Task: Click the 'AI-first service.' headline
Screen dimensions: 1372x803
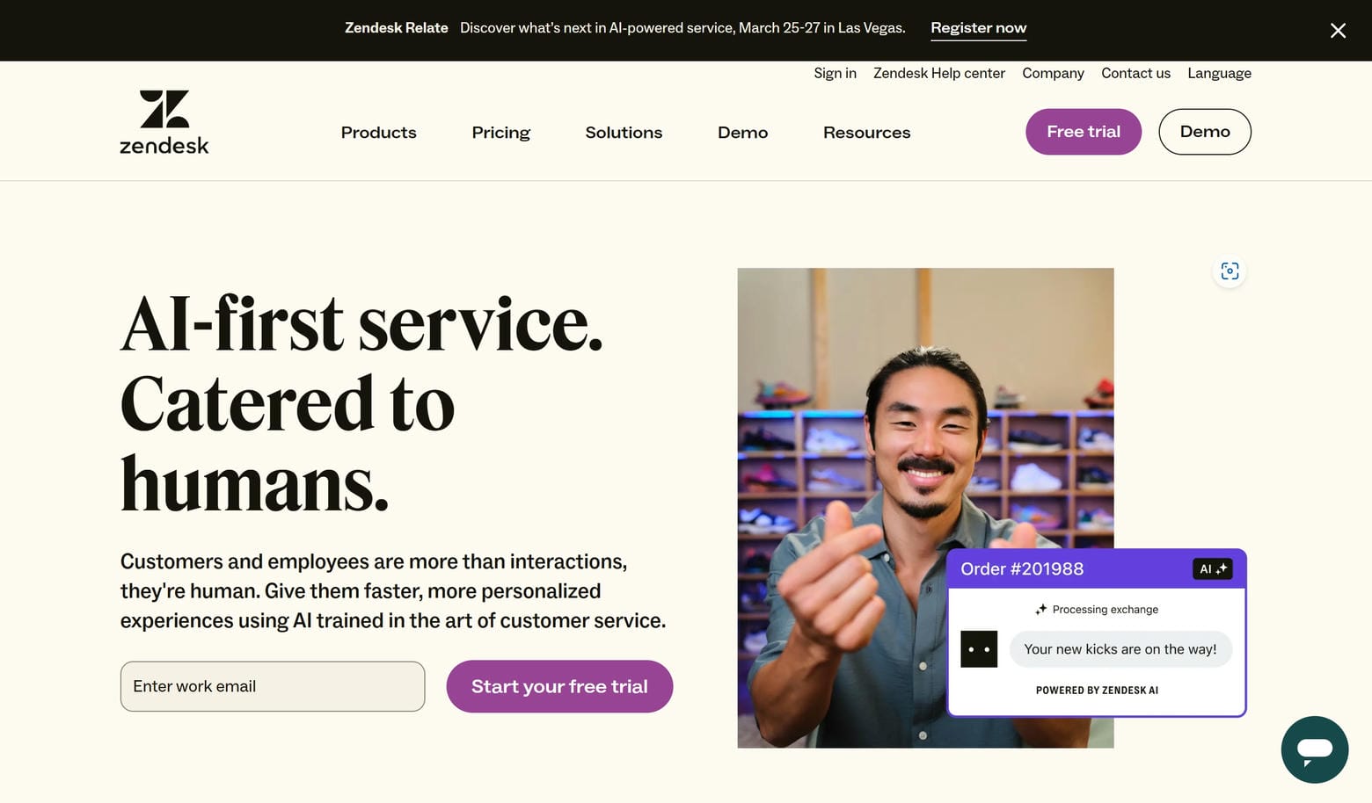Action: [x=361, y=323]
